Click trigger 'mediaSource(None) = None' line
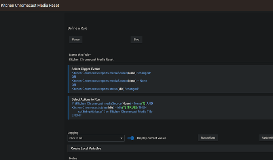The height and width of the screenshot is (160, 273). 109,81
